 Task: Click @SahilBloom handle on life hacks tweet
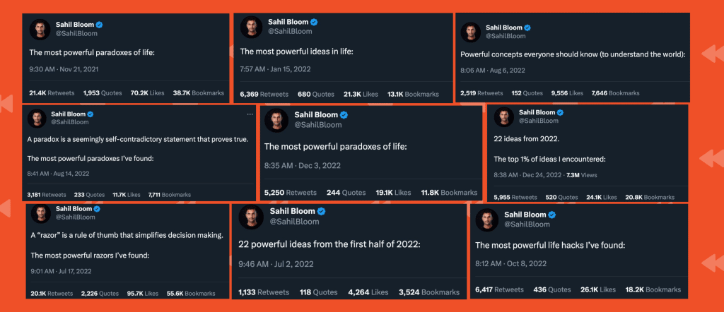(x=527, y=224)
